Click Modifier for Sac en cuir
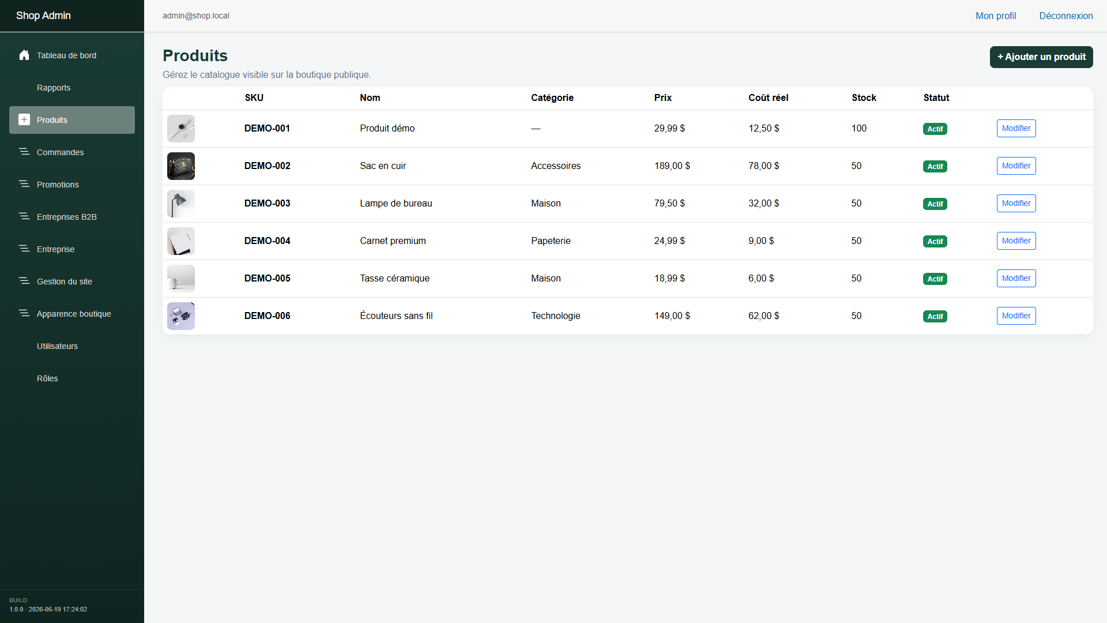1107x623 pixels. pos(1016,166)
